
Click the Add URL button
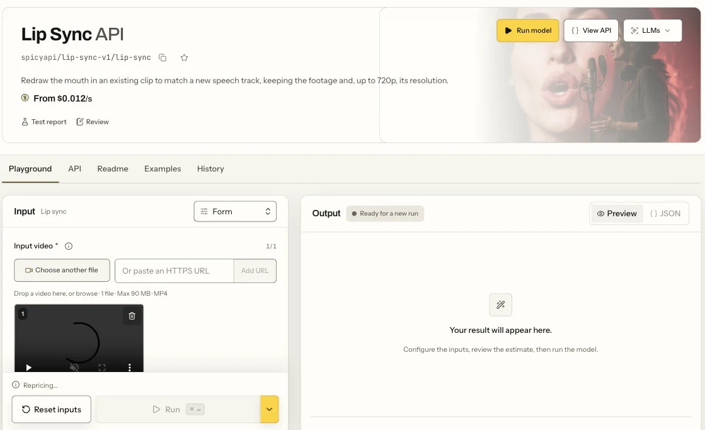(255, 270)
